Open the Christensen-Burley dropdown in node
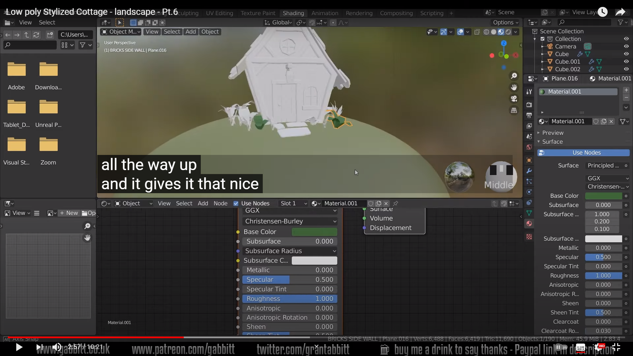 [x=290, y=221]
